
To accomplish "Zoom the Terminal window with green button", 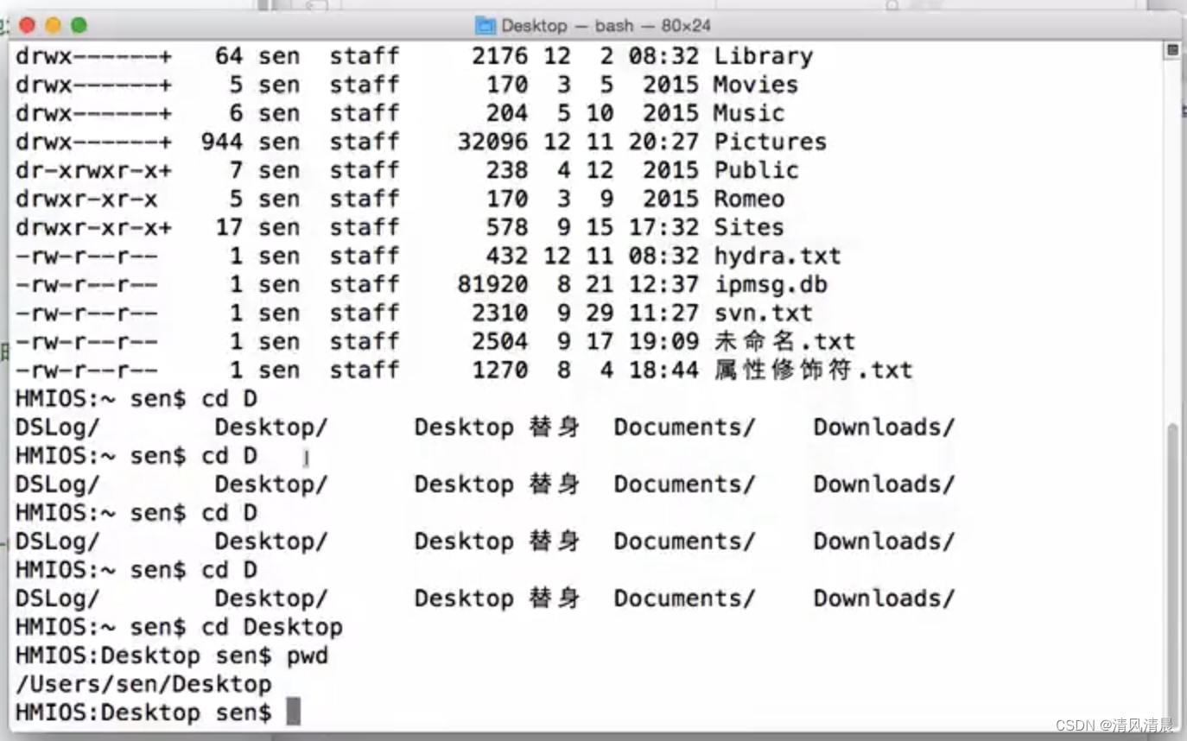I will coord(79,25).
